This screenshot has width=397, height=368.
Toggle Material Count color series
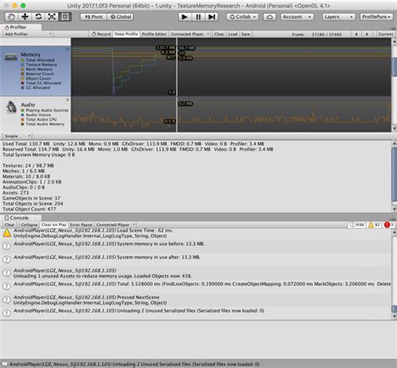point(37,74)
